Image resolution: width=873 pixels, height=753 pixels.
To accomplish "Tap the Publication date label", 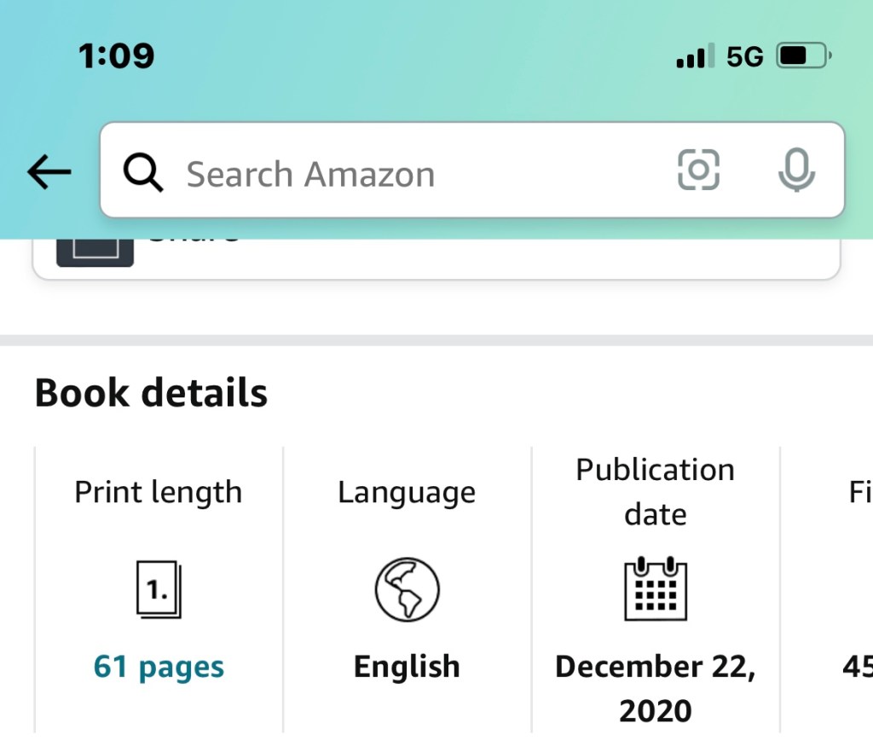I will (x=656, y=492).
